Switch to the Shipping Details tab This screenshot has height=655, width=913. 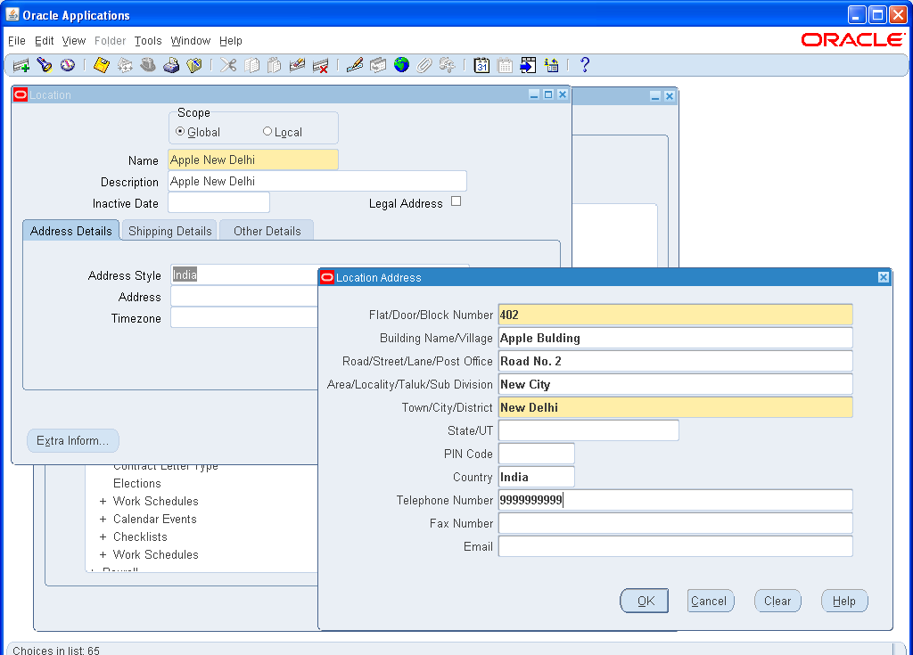point(169,230)
